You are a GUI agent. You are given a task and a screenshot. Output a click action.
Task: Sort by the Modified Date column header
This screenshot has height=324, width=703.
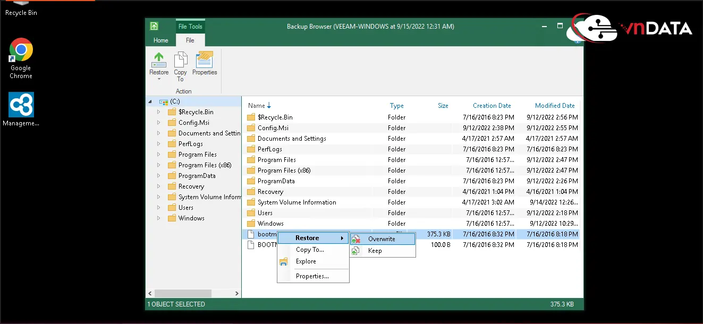555,106
